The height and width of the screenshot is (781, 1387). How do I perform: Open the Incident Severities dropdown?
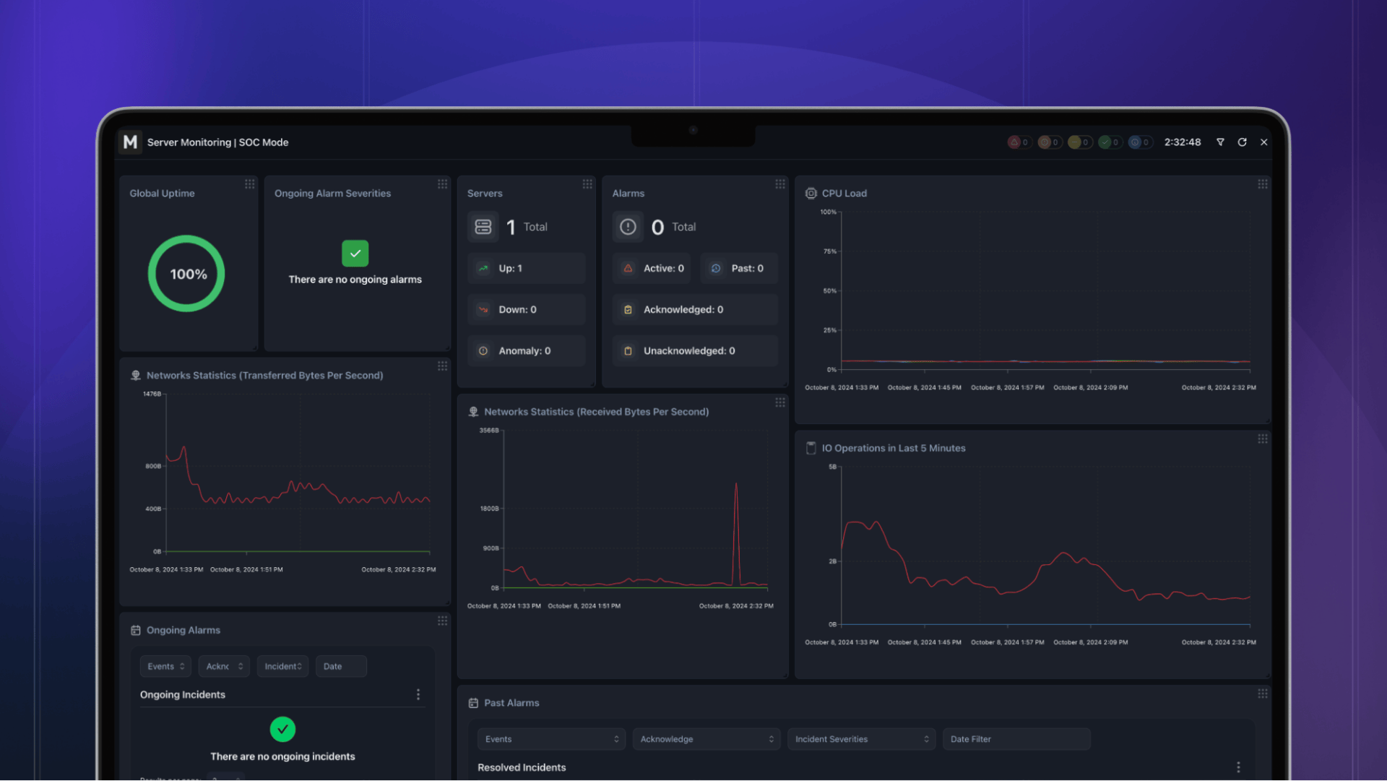tap(861, 739)
